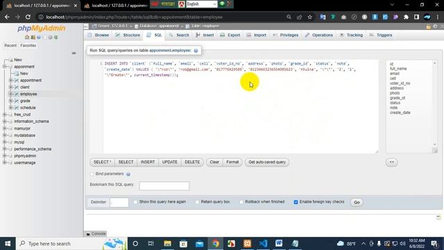444x250 pixels.
Task: Open Chrome three-dot menu
Action: (438, 17)
